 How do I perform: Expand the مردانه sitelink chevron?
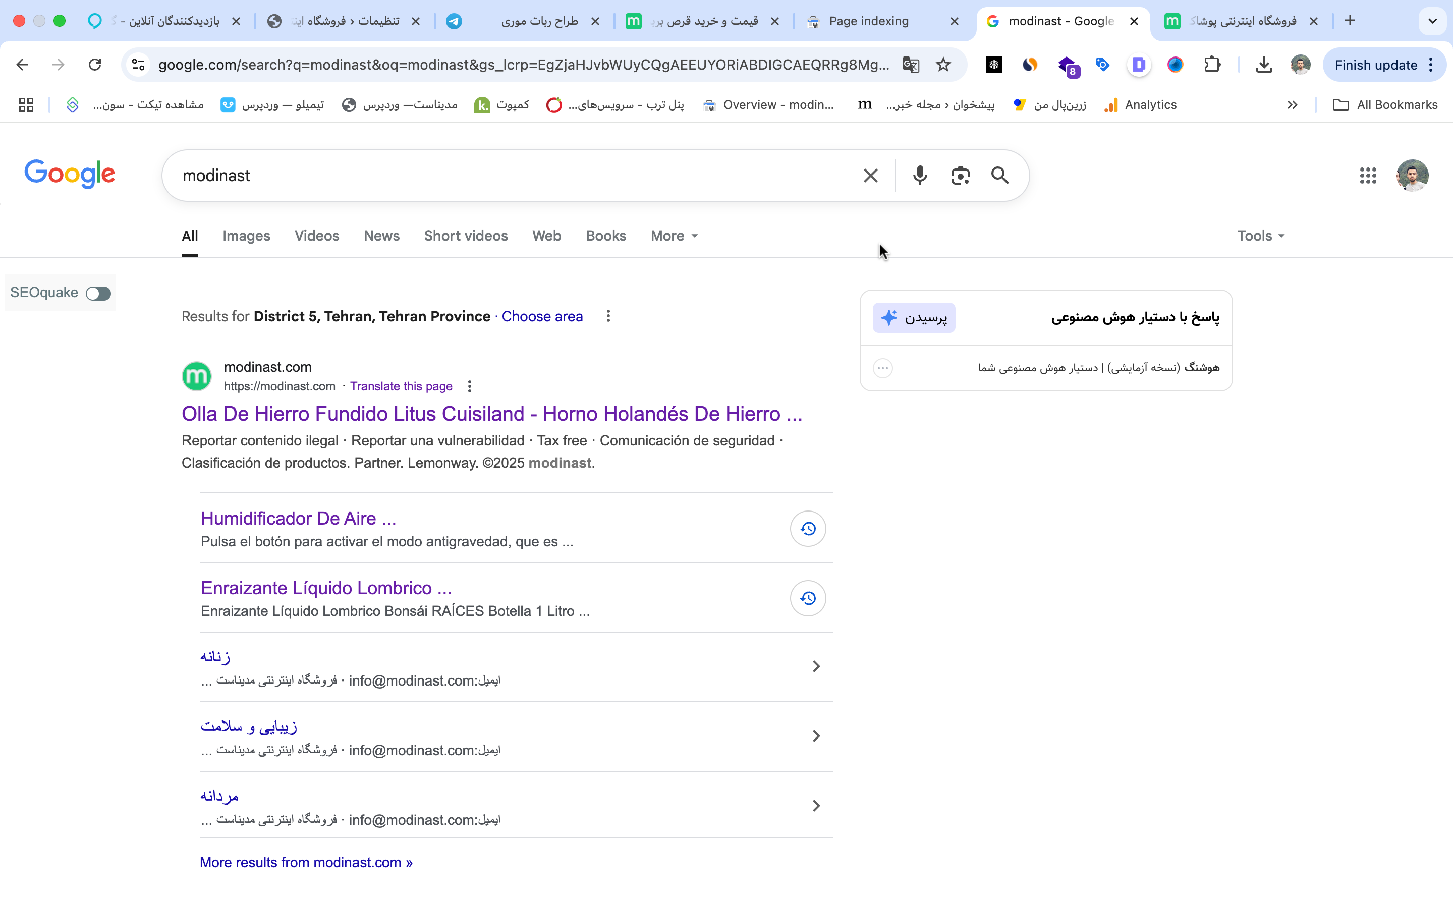(816, 806)
